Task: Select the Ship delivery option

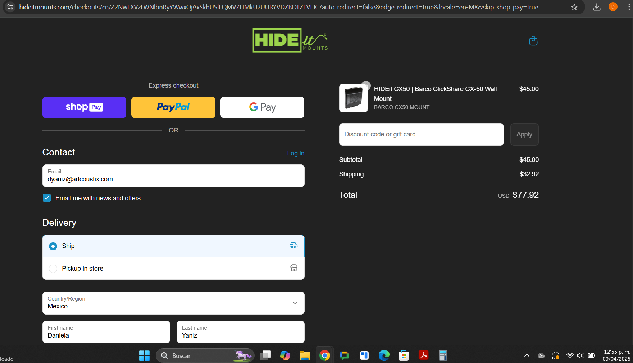Action: (x=173, y=246)
